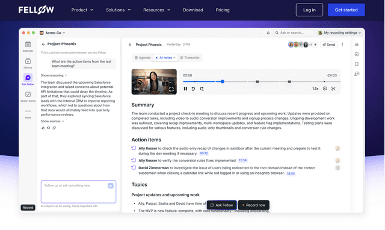Skip the recording forward
The width and height of the screenshot is (385, 230).
202,89
